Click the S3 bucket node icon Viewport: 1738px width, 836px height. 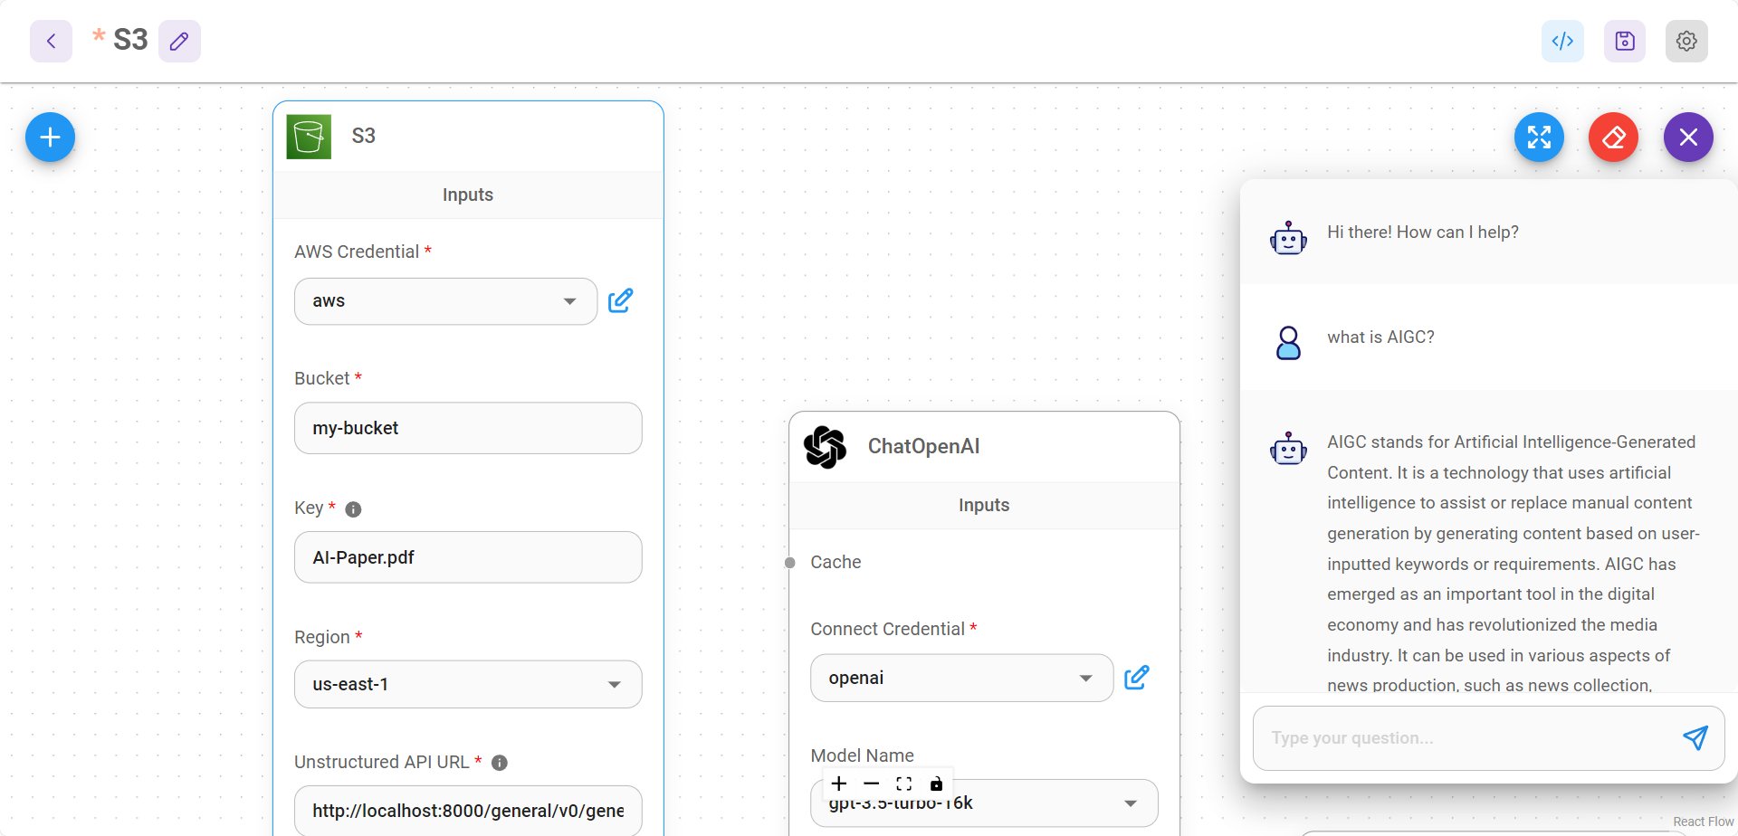(309, 137)
